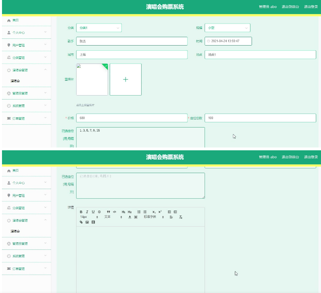Click the 地点 field containing 地点1
The height and width of the screenshot is (293, 321).
tap(260, 55)
